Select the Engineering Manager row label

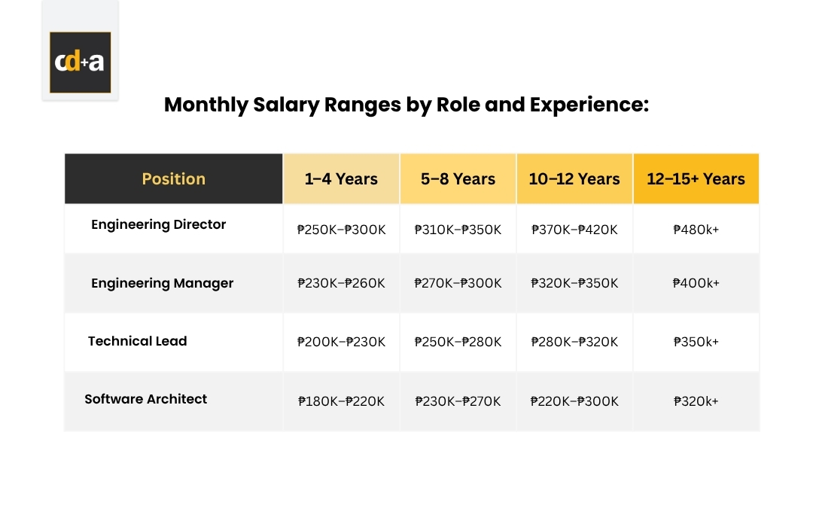[x=163, y=283]
